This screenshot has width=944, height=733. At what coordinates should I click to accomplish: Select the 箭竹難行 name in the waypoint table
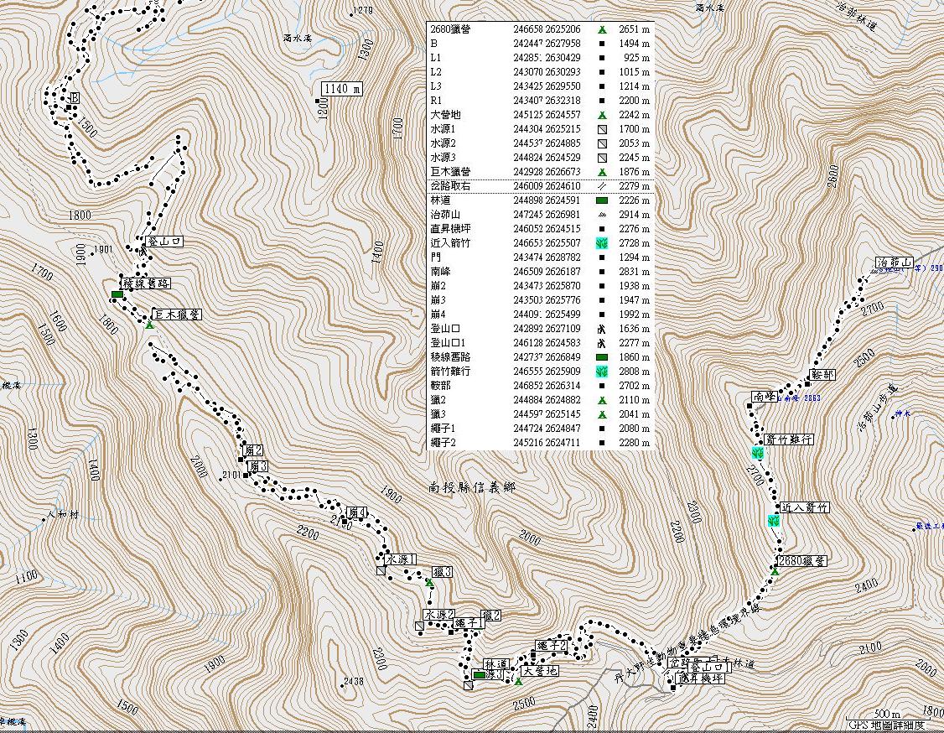[x=450, y=372]
